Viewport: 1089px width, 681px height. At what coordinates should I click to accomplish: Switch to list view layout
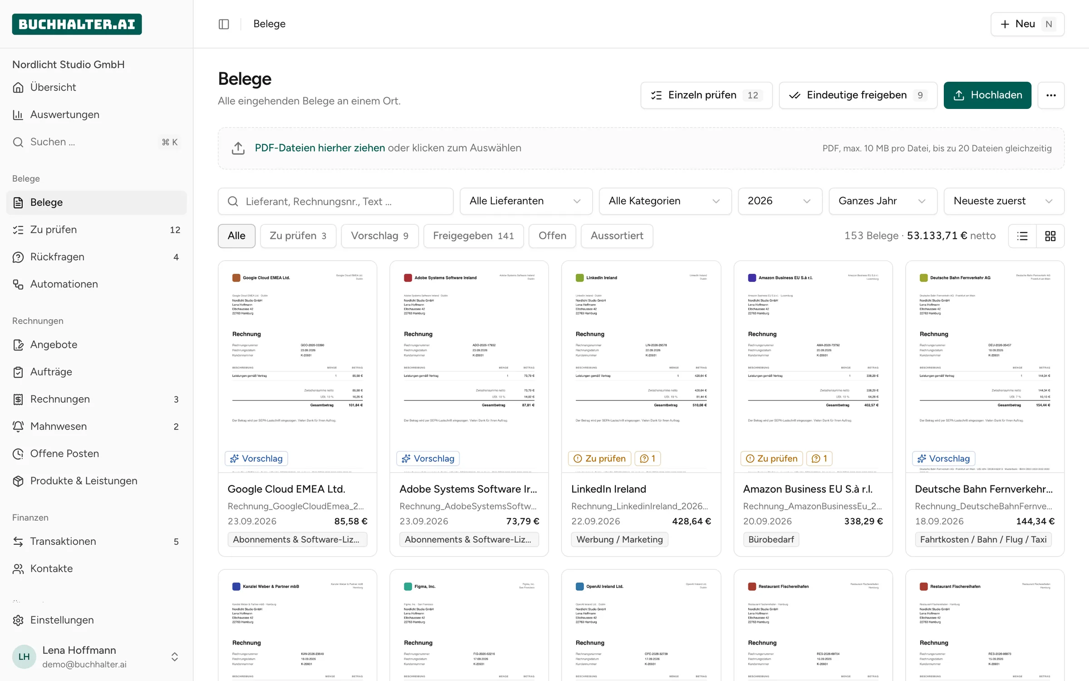pyautogui.click(x=1022, y=236)
